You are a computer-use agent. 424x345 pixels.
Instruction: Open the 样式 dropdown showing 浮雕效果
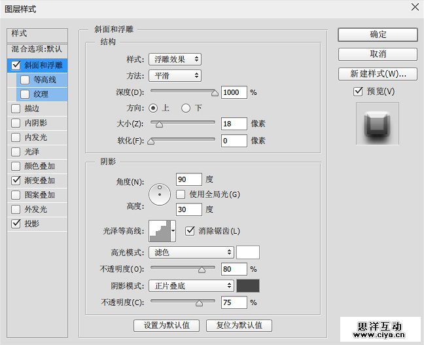(175, 60)
